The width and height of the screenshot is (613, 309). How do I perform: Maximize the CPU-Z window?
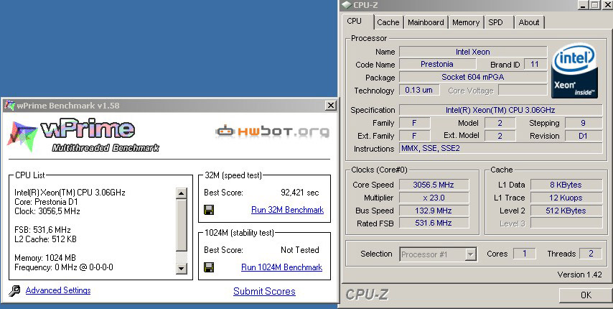pos(595,5)
